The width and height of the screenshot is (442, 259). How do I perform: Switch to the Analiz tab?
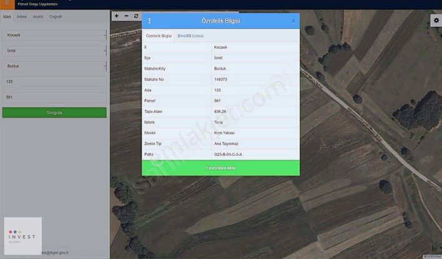pos(38,17)
